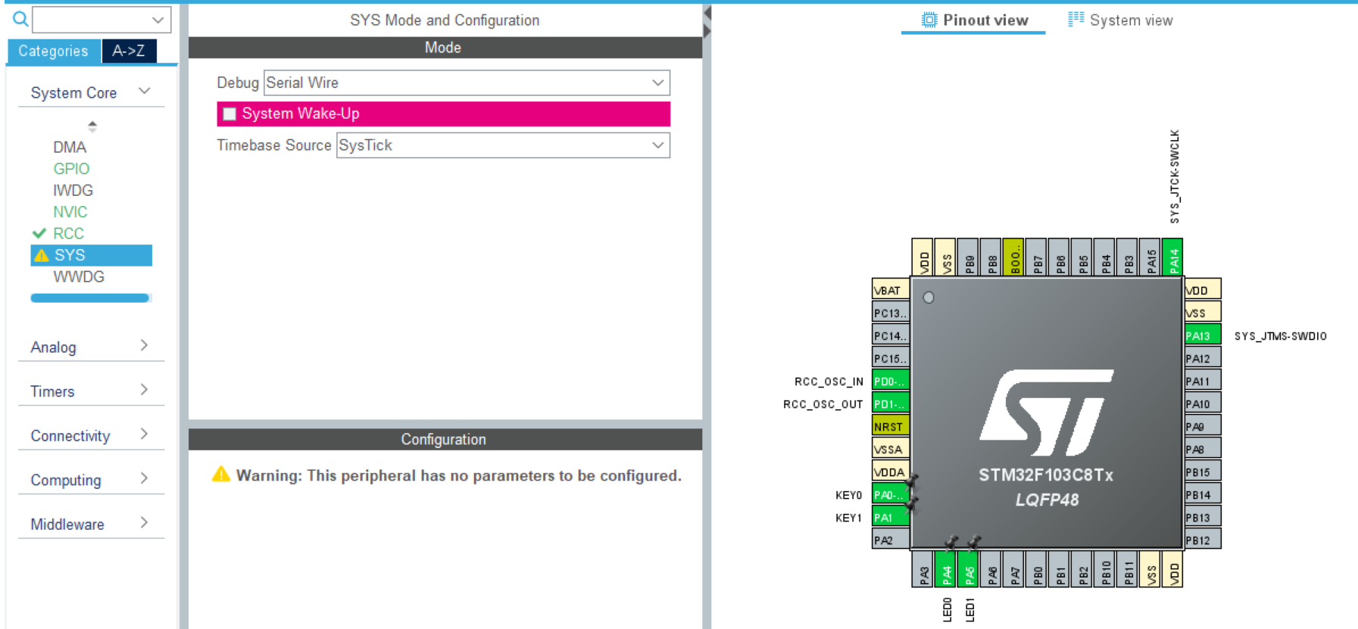Select the VBAT pin
1358x629 pixels.
(x=890, y=290)
